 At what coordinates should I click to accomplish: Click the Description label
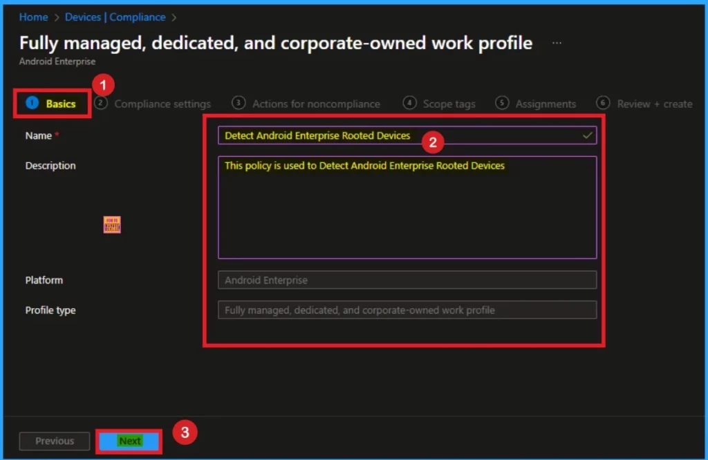pyautogui.click(x=50, y=166)
